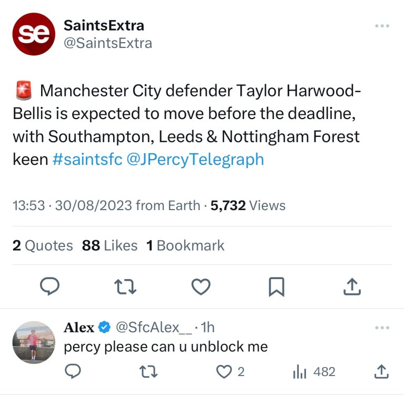Share Alex's reply
Screen dimensions: 404x395
coord(381,372)
